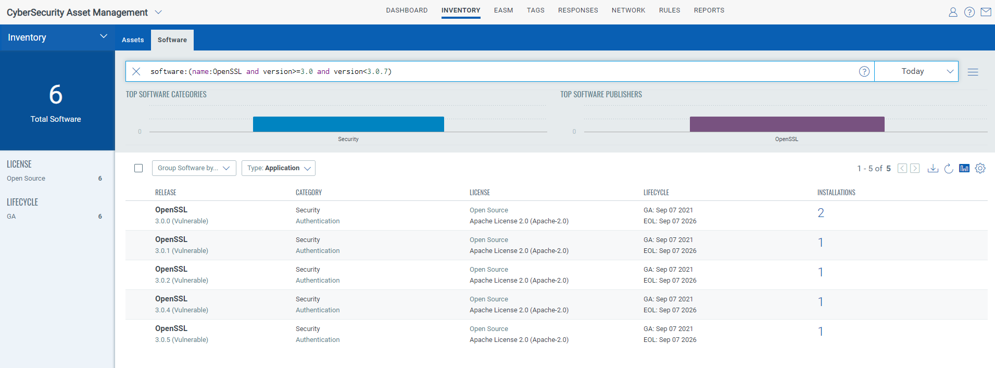
Task: Switch to the Assets tab
Action: pos(133,40)
